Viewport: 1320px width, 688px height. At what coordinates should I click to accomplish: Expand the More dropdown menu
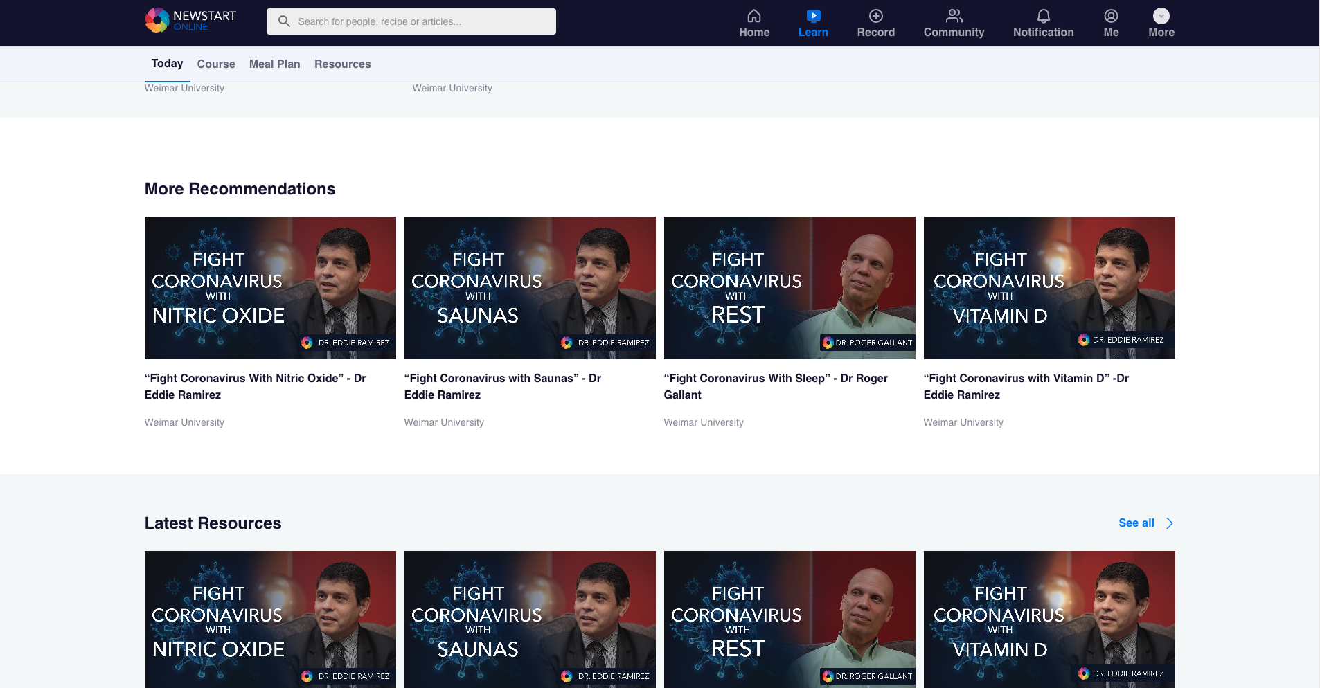pos(1161,16)
